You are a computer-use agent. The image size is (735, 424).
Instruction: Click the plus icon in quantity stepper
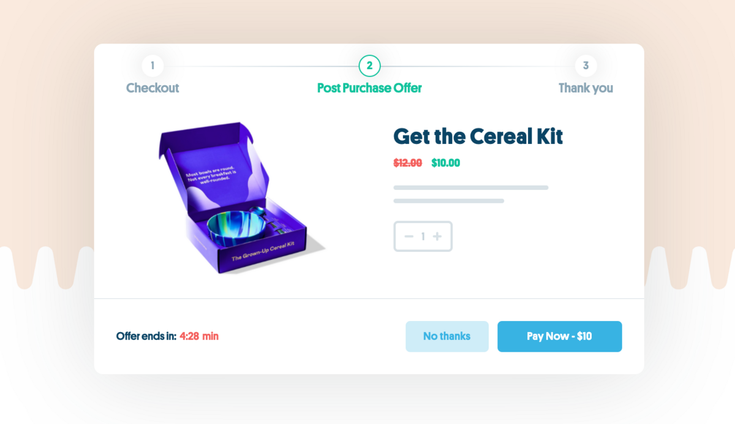[x=437, y=237]
